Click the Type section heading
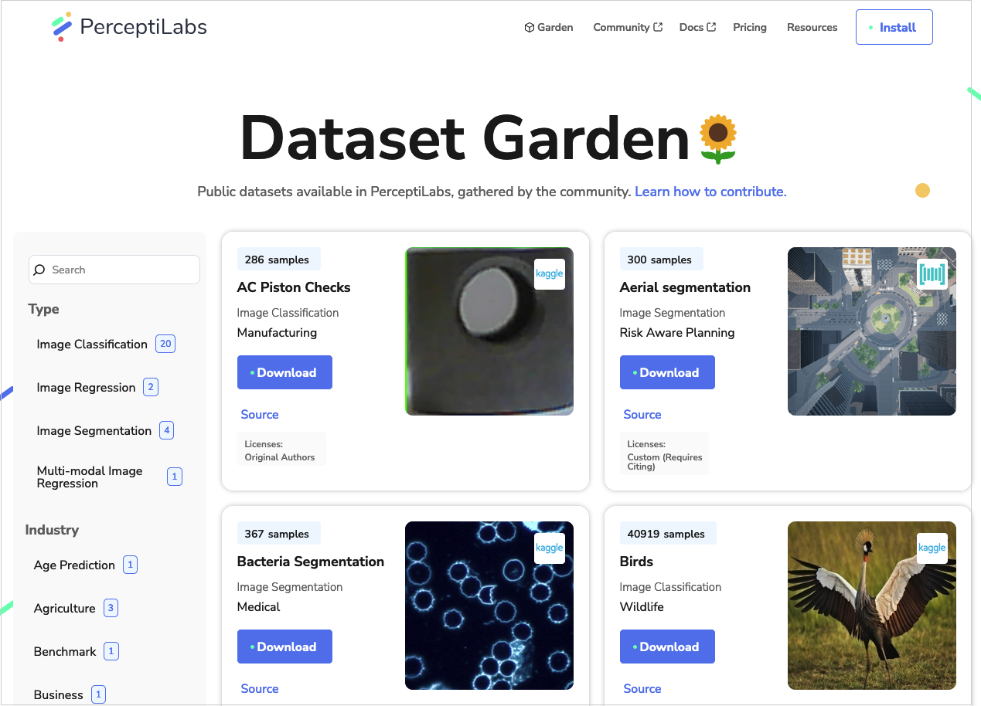Image resolution: width=981 pixels, height=706 pixels. [x=43, y=309]
